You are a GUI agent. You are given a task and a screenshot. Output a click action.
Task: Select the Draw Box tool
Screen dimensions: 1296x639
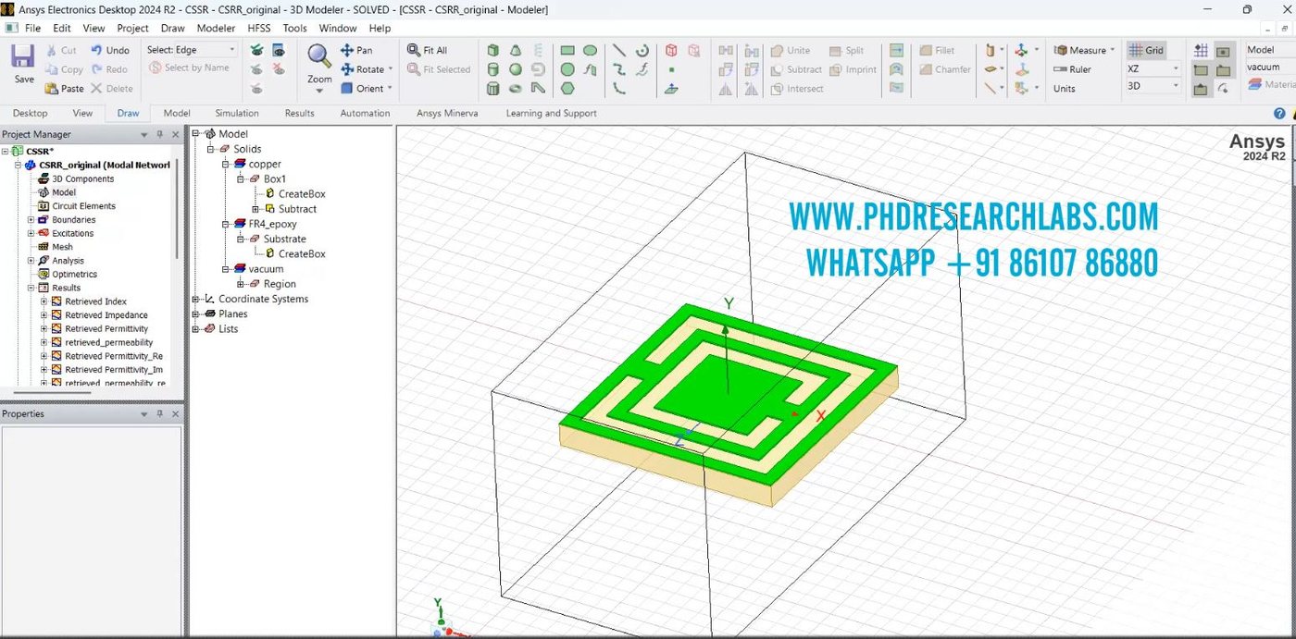[493, 50]
